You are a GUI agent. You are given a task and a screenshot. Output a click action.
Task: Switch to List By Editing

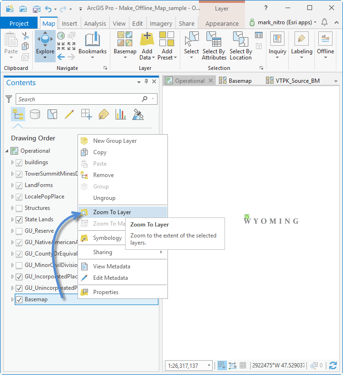click(x=69, y=114)
